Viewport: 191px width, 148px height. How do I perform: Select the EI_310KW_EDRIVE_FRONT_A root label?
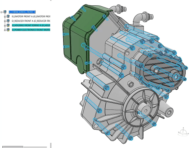pyautogui.click(x=22, y=12)
